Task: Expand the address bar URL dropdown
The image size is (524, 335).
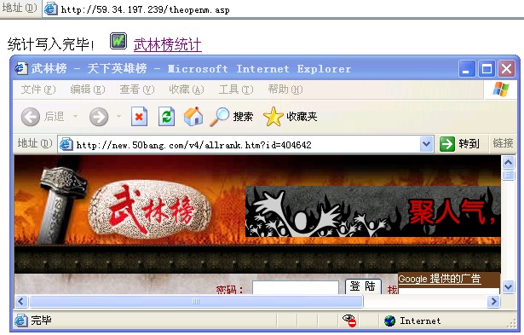Action: 426,144
